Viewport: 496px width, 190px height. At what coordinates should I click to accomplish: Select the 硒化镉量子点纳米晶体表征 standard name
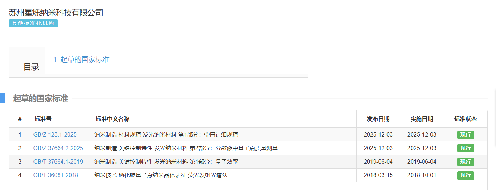point(161,175)
